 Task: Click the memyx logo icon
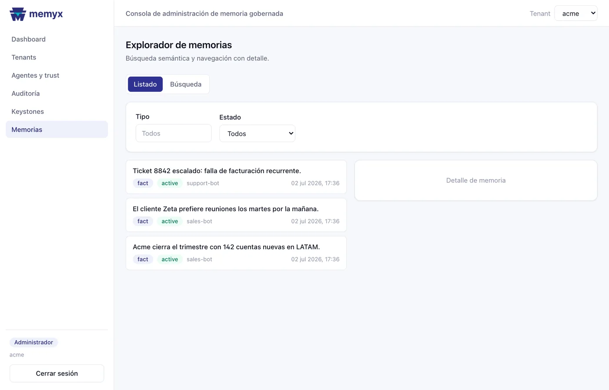click(18, 14)
